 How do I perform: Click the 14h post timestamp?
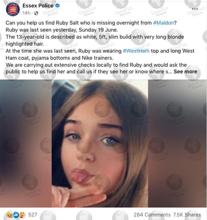click(26, 13)
